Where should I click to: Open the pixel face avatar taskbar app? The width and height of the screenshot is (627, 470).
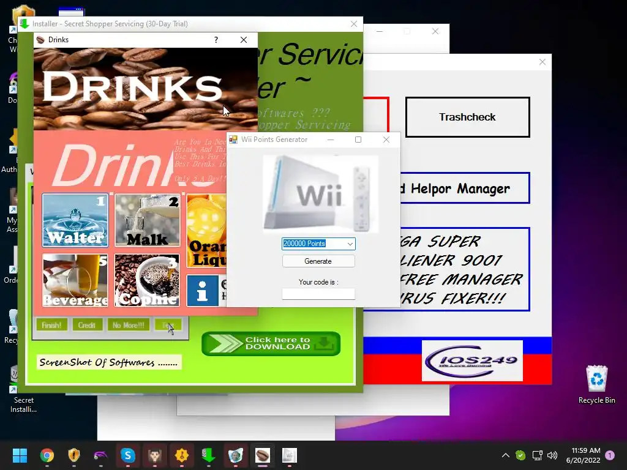pyautogui.click(x=155, y=455)
